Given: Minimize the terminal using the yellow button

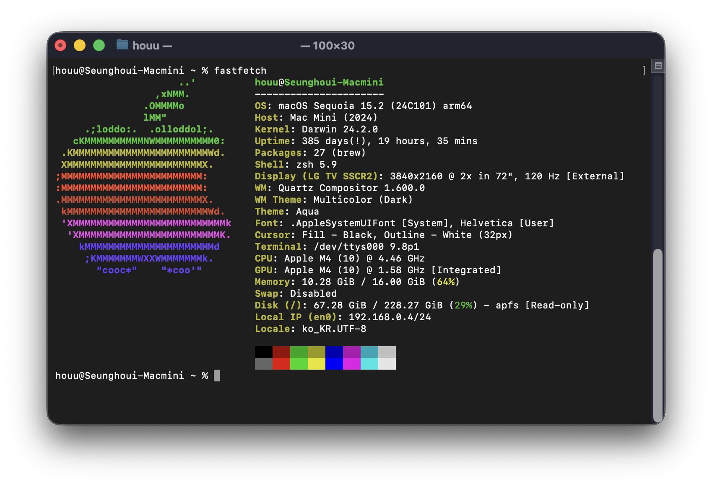Looking at the screenshot, I should click(x=80, y=45).
